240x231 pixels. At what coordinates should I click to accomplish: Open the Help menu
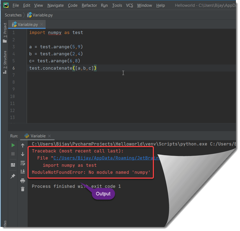[161, 5]
